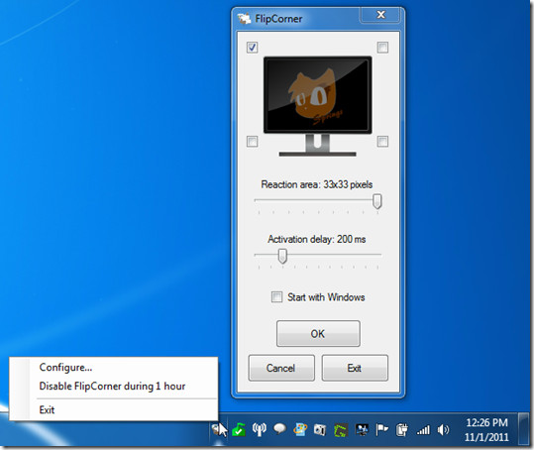The height and width of the screenshot is (450, 534).
Task: Enable the bottom-left corner checkbox
Action: tap(252, 141)
